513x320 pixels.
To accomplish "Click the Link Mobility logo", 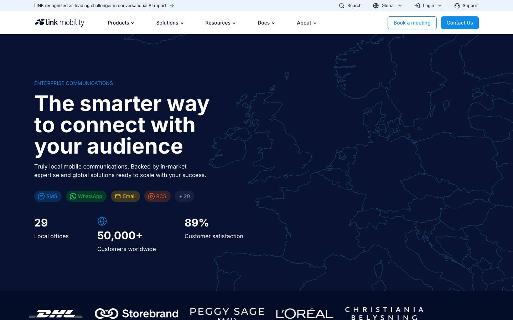I will [x=59, y=22].
